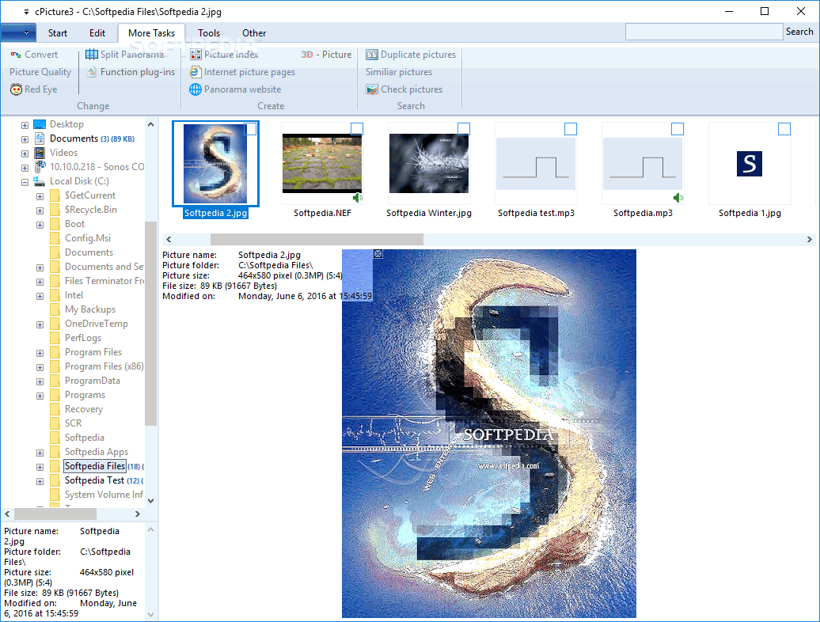Click the Program Files folder icon
The width and height of the screenshot is (820, 622).
(55, 352)
